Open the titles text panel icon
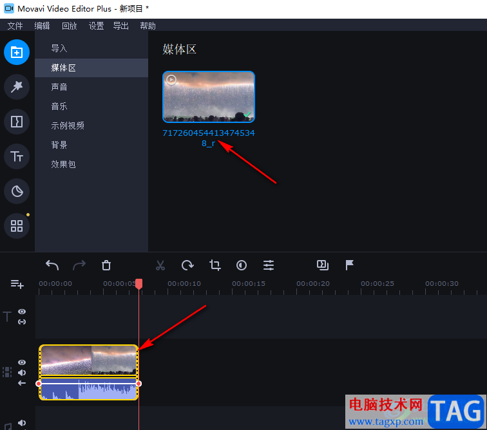This screenshot has height=430, width=487. (17, 156)
